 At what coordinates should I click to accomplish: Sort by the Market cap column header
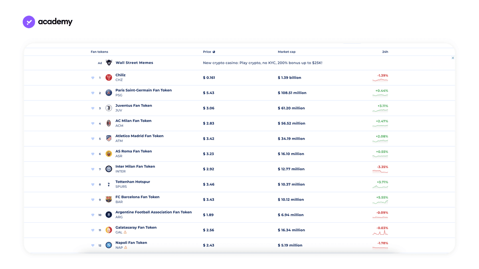287,52
